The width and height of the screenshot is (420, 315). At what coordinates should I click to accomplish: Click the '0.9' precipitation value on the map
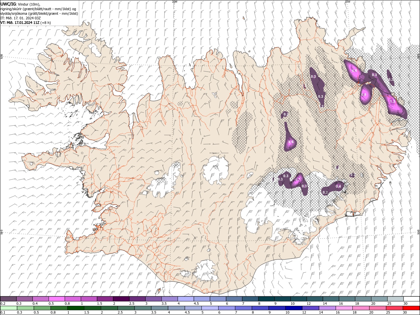[364, 95]
